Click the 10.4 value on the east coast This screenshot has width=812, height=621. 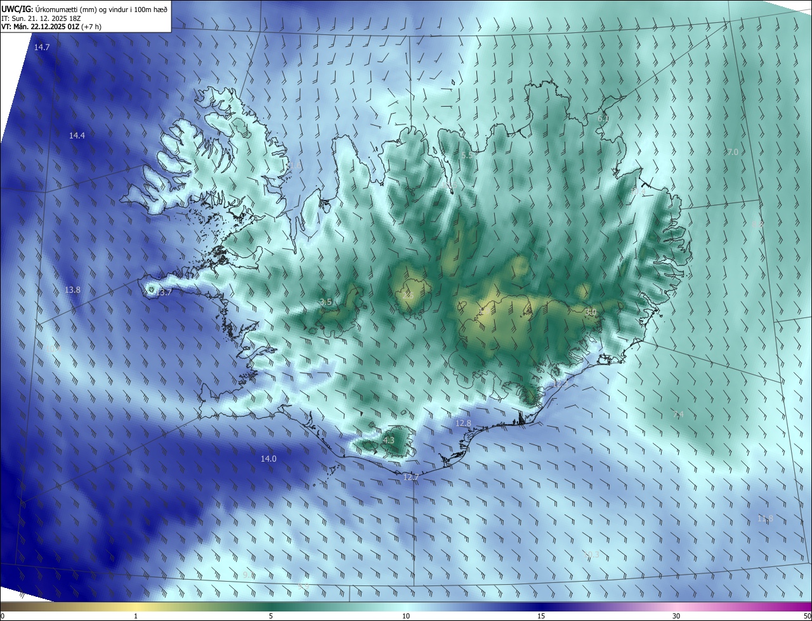639,191
